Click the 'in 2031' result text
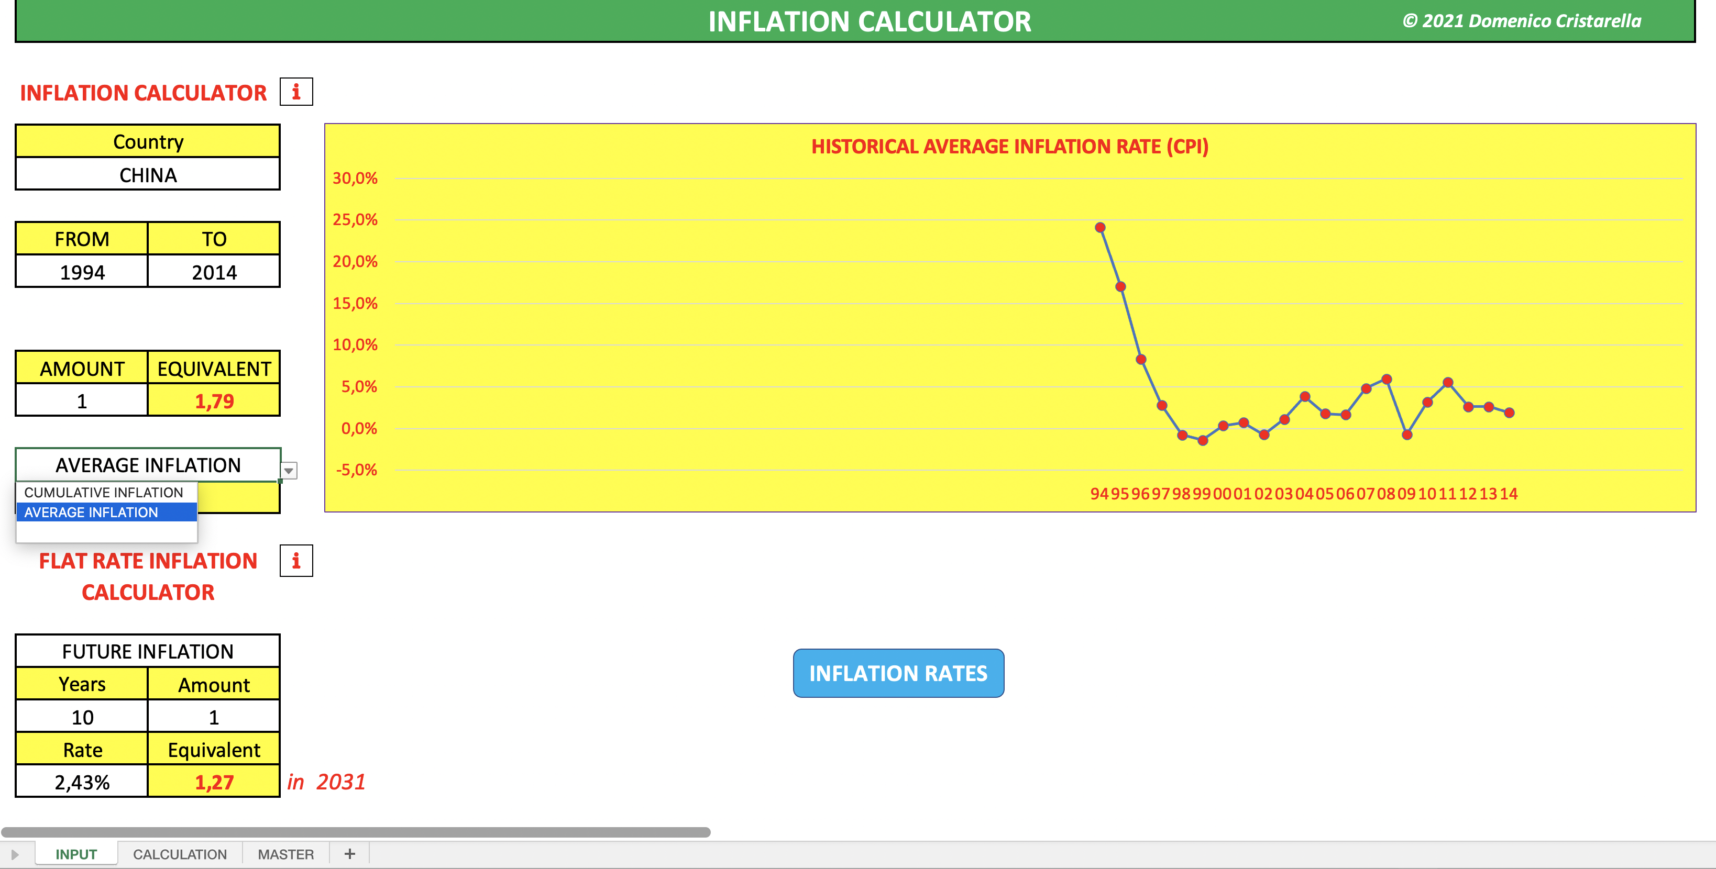1716x869 pixels. [x=326, y=782]
